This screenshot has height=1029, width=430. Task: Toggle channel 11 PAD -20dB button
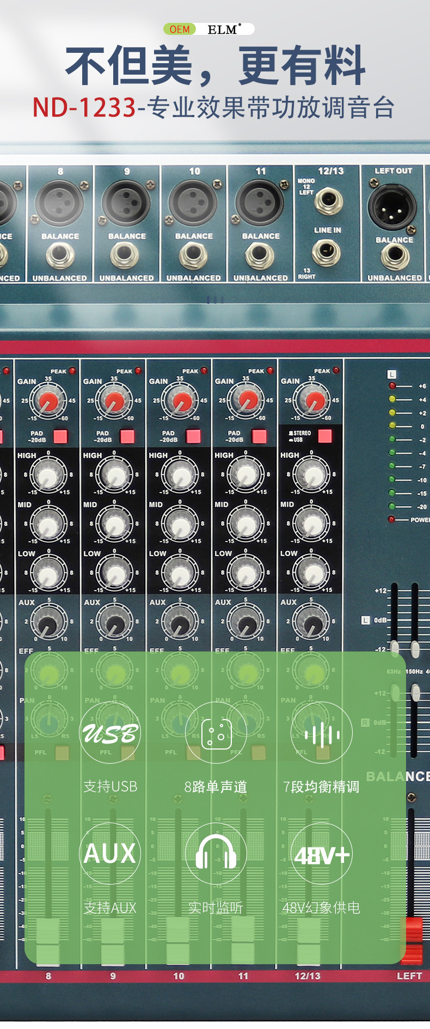259,436
